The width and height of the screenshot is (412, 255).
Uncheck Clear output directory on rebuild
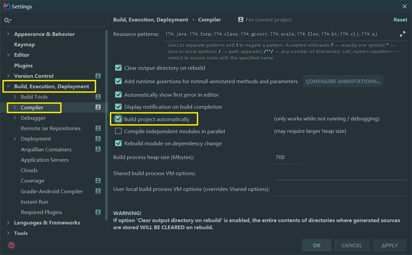(x=118, y=68)
